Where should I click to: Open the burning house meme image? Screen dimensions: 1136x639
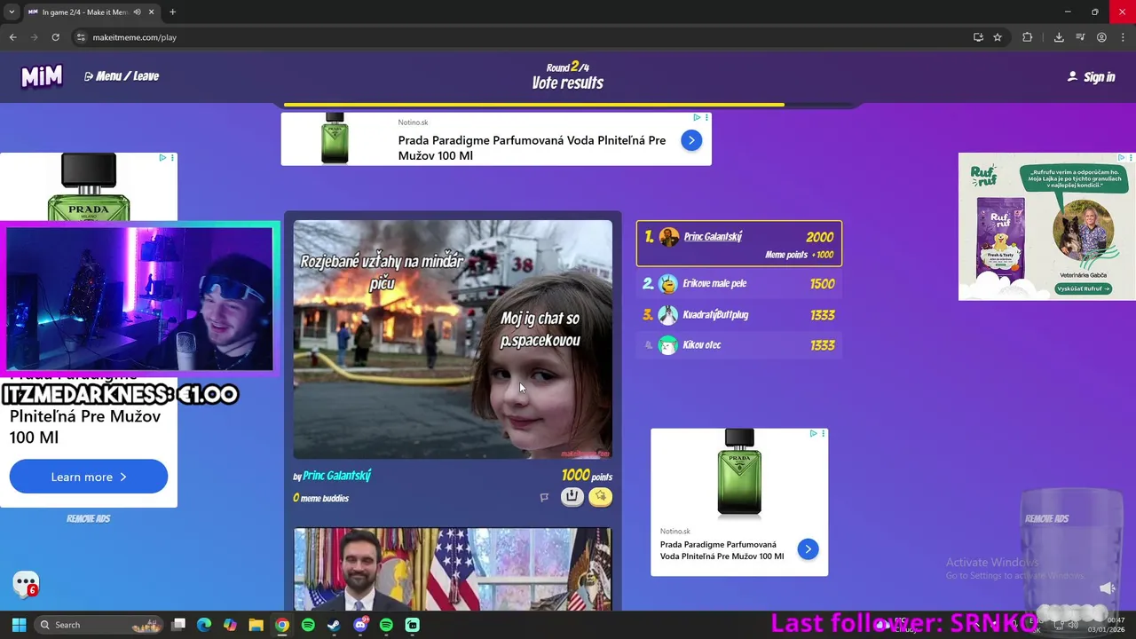[453, 339]
